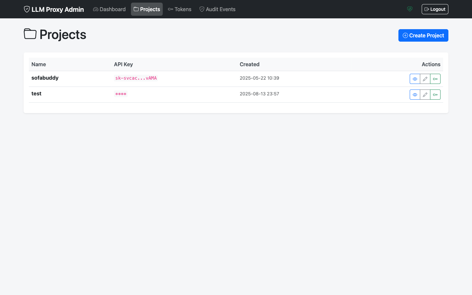Click the key icon in the test row

point(435,95)
